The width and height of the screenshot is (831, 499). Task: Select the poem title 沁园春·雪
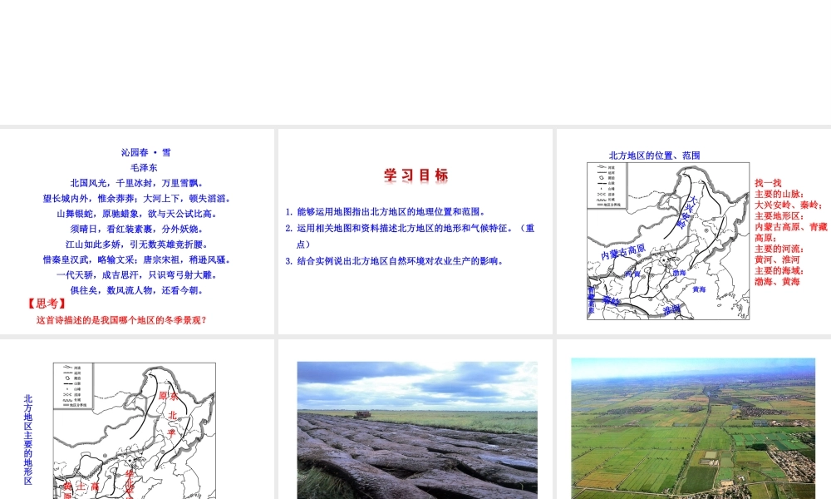pyautogui.click(x=145, y=153)
